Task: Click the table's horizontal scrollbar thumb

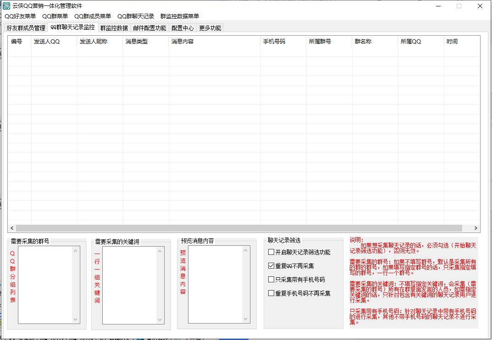Action: click(x=239, y=228)
